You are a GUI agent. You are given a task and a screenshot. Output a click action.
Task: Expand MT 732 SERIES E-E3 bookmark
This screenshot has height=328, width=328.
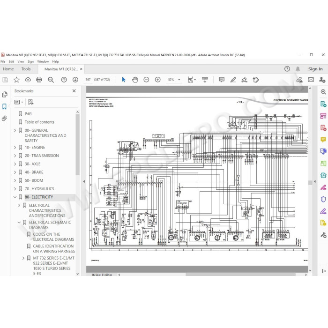(23, 258)
